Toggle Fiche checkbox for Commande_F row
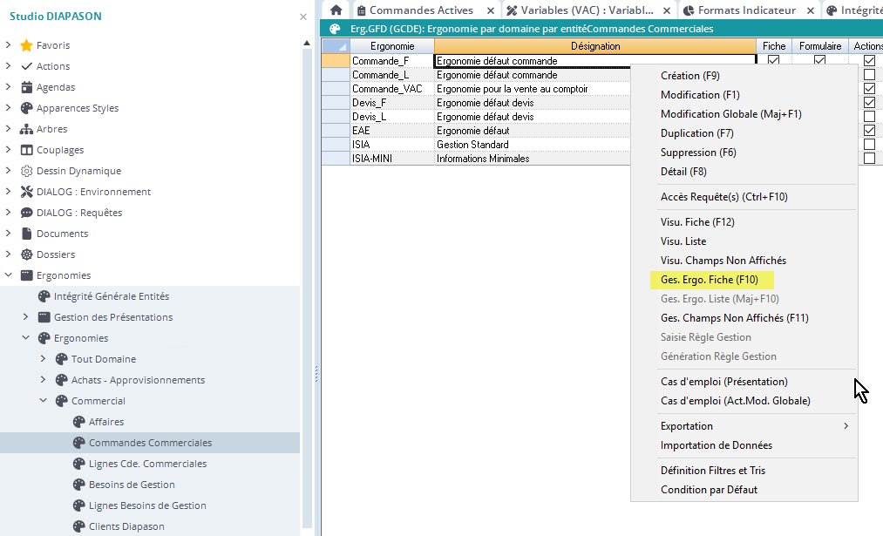The image size is (883, 536). pos(773,61)
